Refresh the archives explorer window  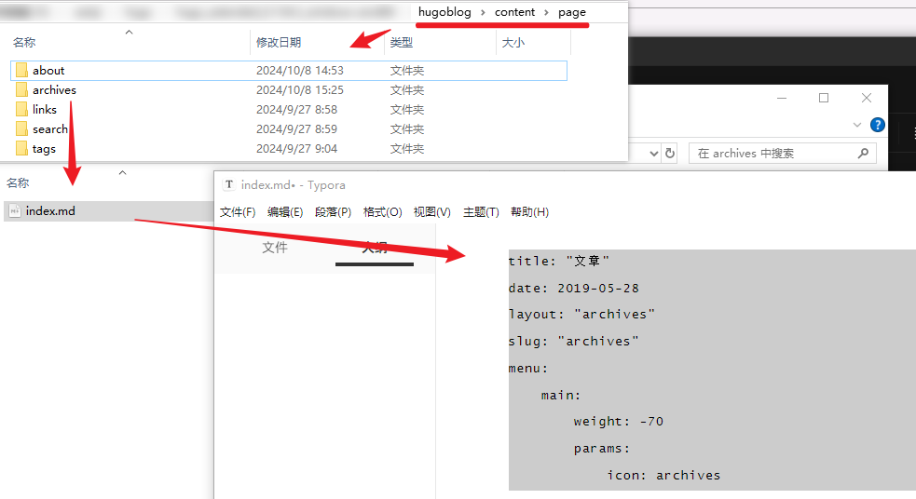point(670,154)
